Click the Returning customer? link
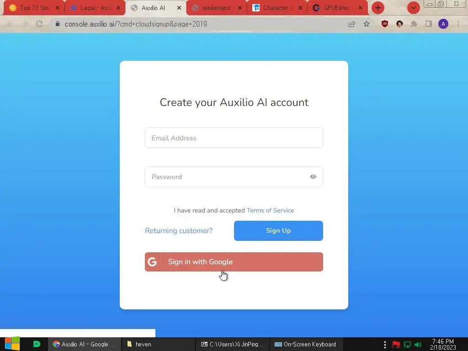This screenshot has height=351, width=468. [179, 231]
